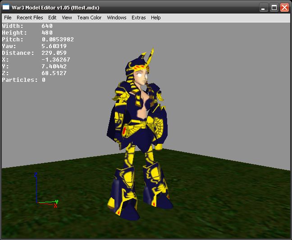The image size is (292, 240).
Task: Open the View menu
Action: click(67, 18)
